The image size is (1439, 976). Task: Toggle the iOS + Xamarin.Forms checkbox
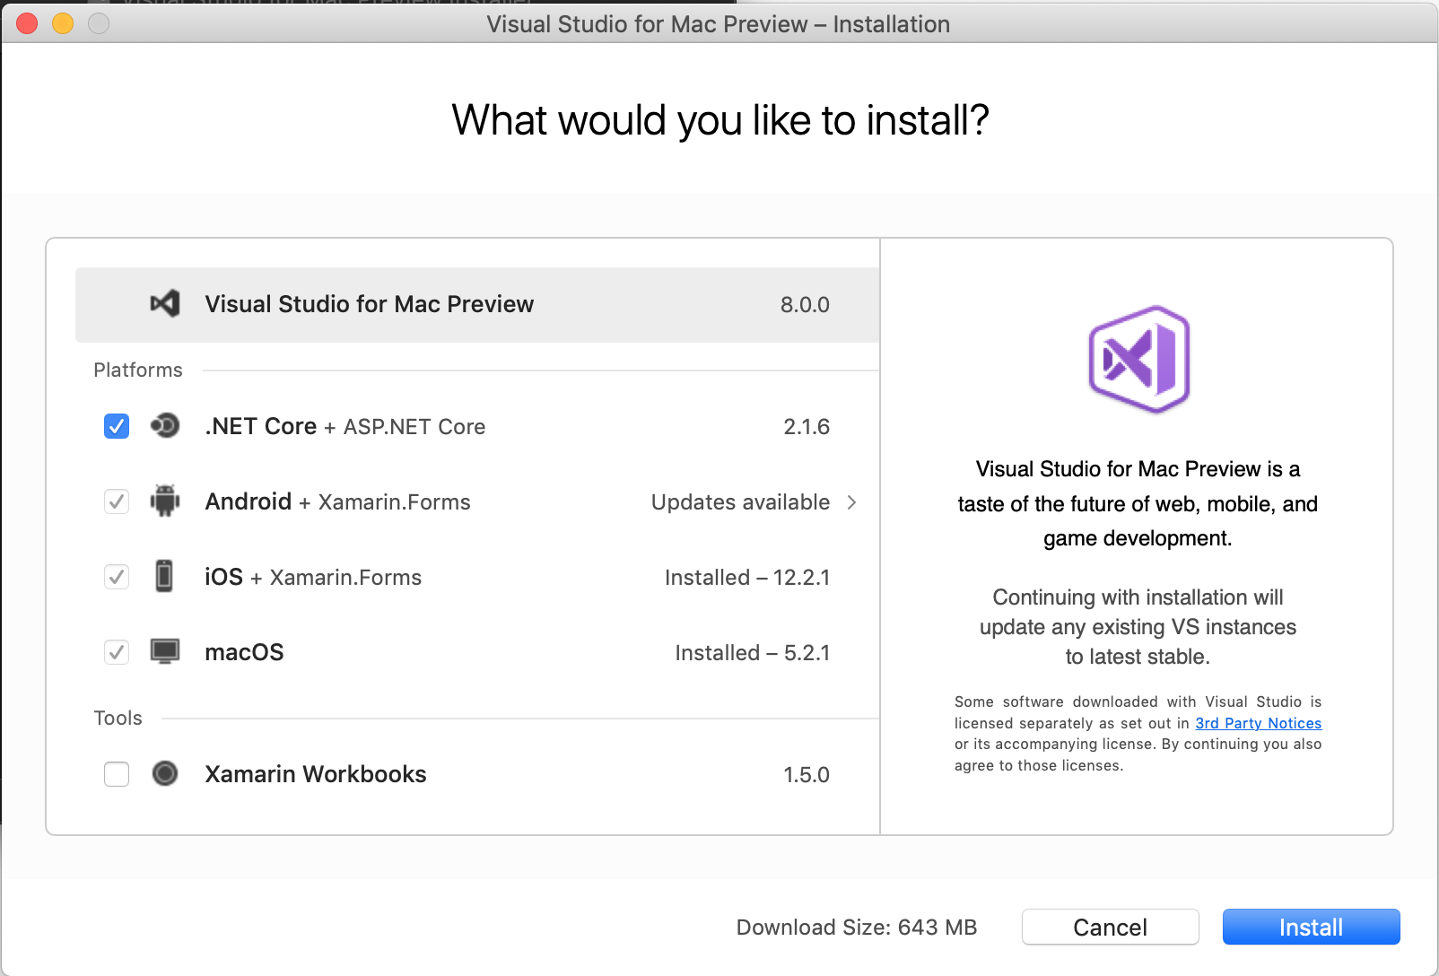point(117,577)
